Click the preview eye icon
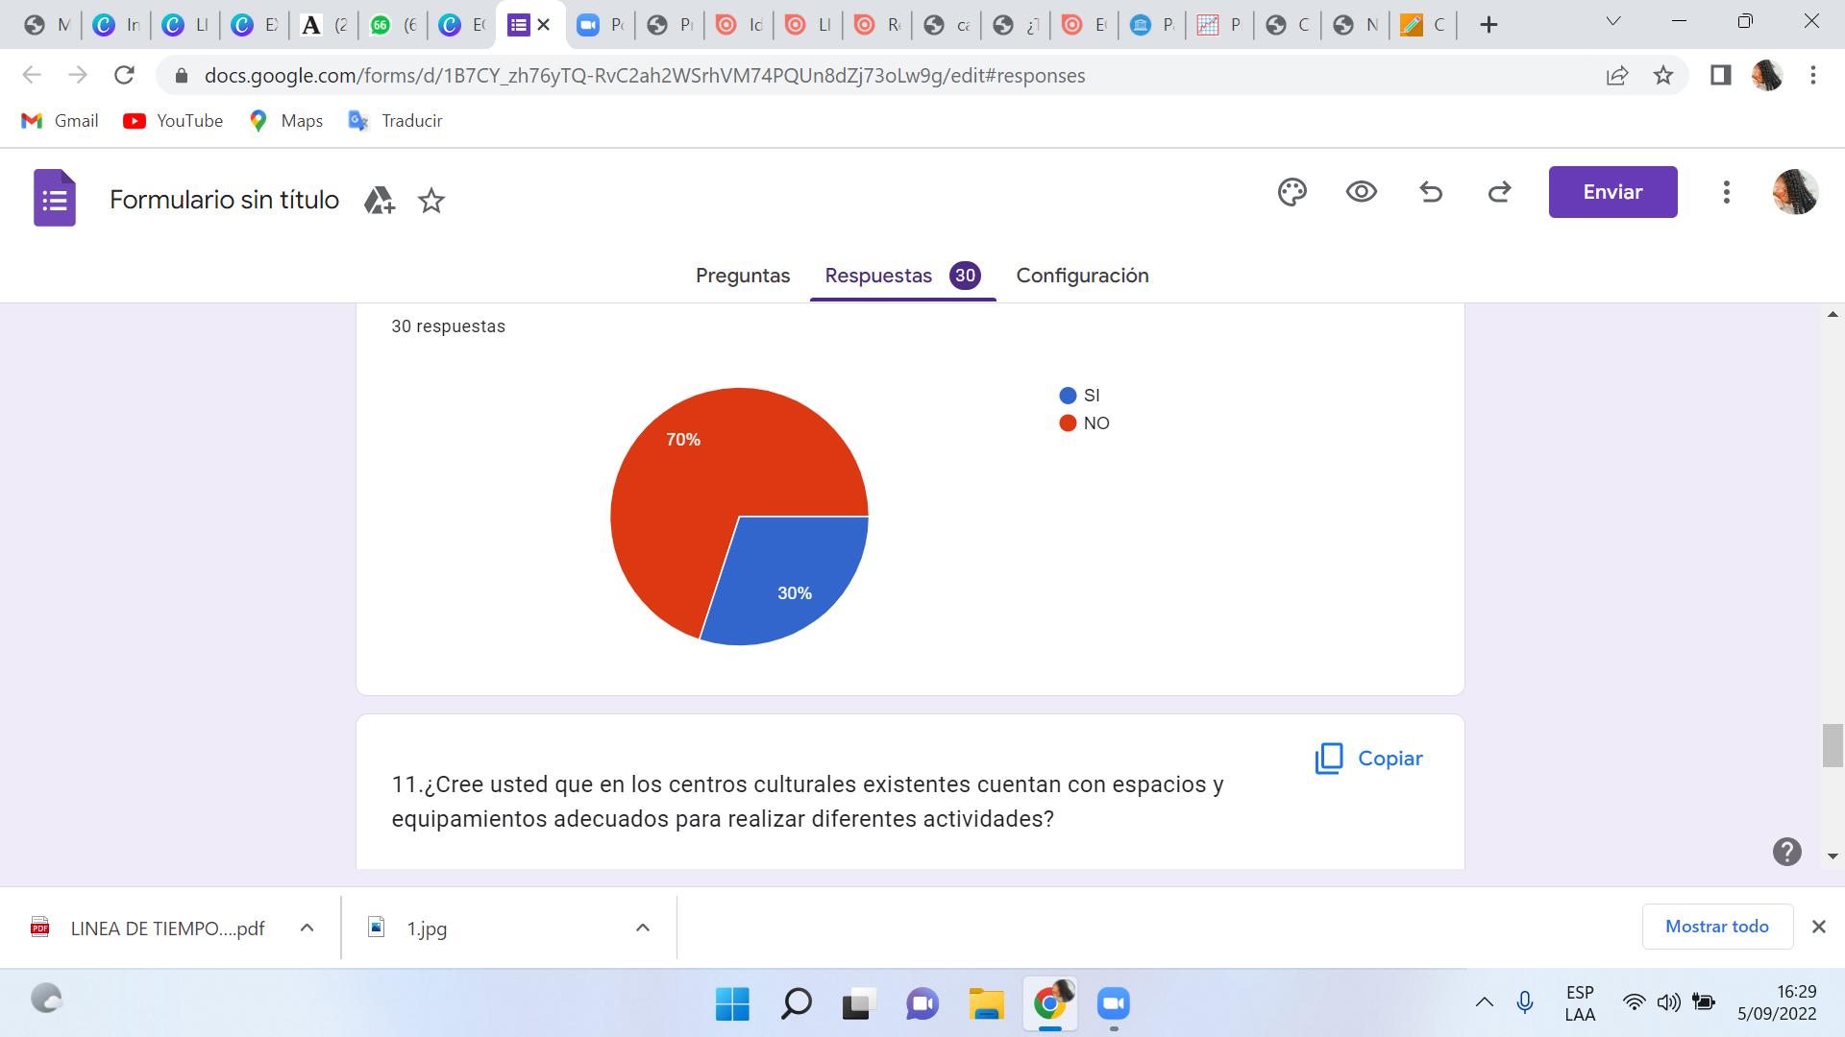1845x1037 pixels. point(1361,192)
